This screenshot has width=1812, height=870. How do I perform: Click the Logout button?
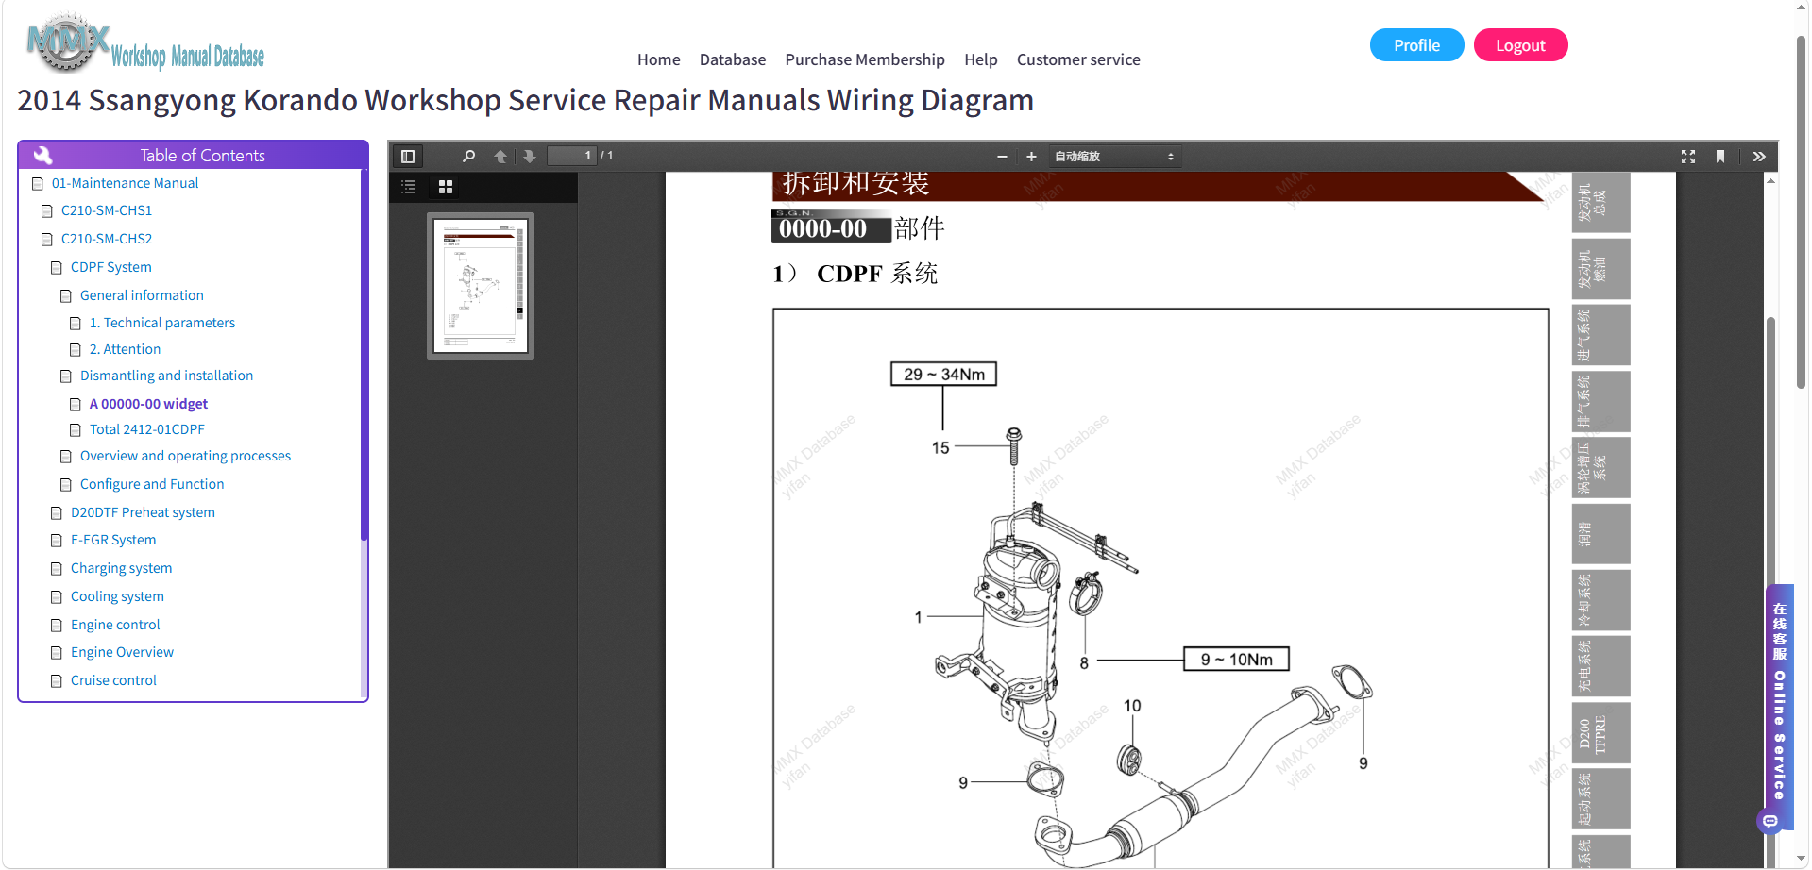pos(1520,45)
